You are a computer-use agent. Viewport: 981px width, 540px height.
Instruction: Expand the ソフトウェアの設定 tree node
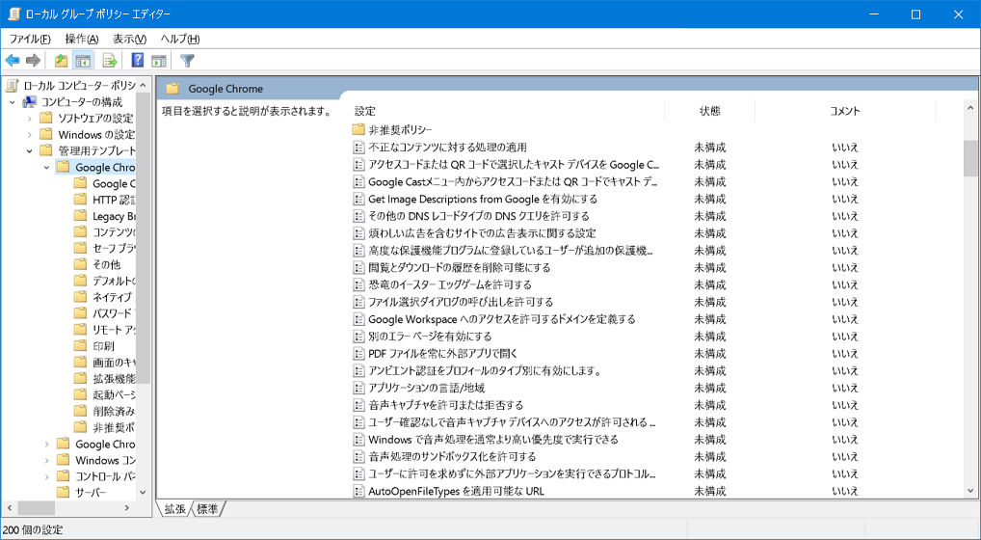coord(30,119)
